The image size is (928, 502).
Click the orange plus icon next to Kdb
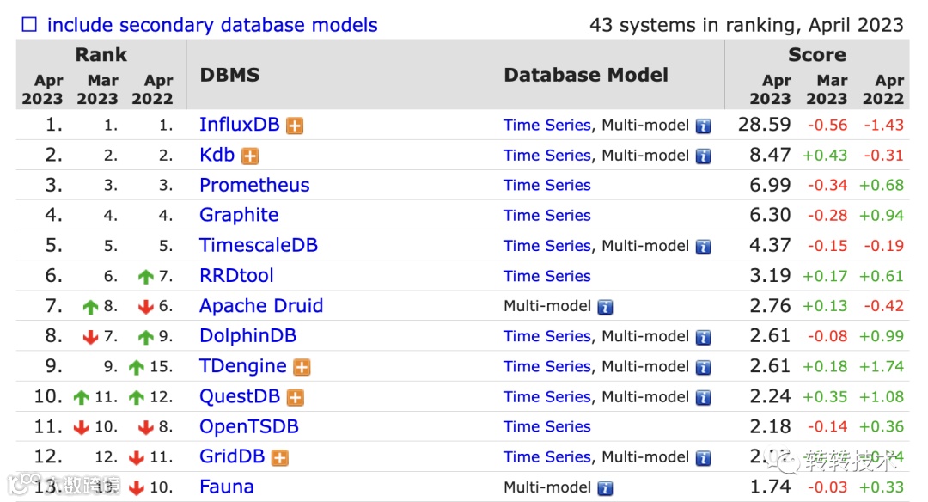point(250,156)
